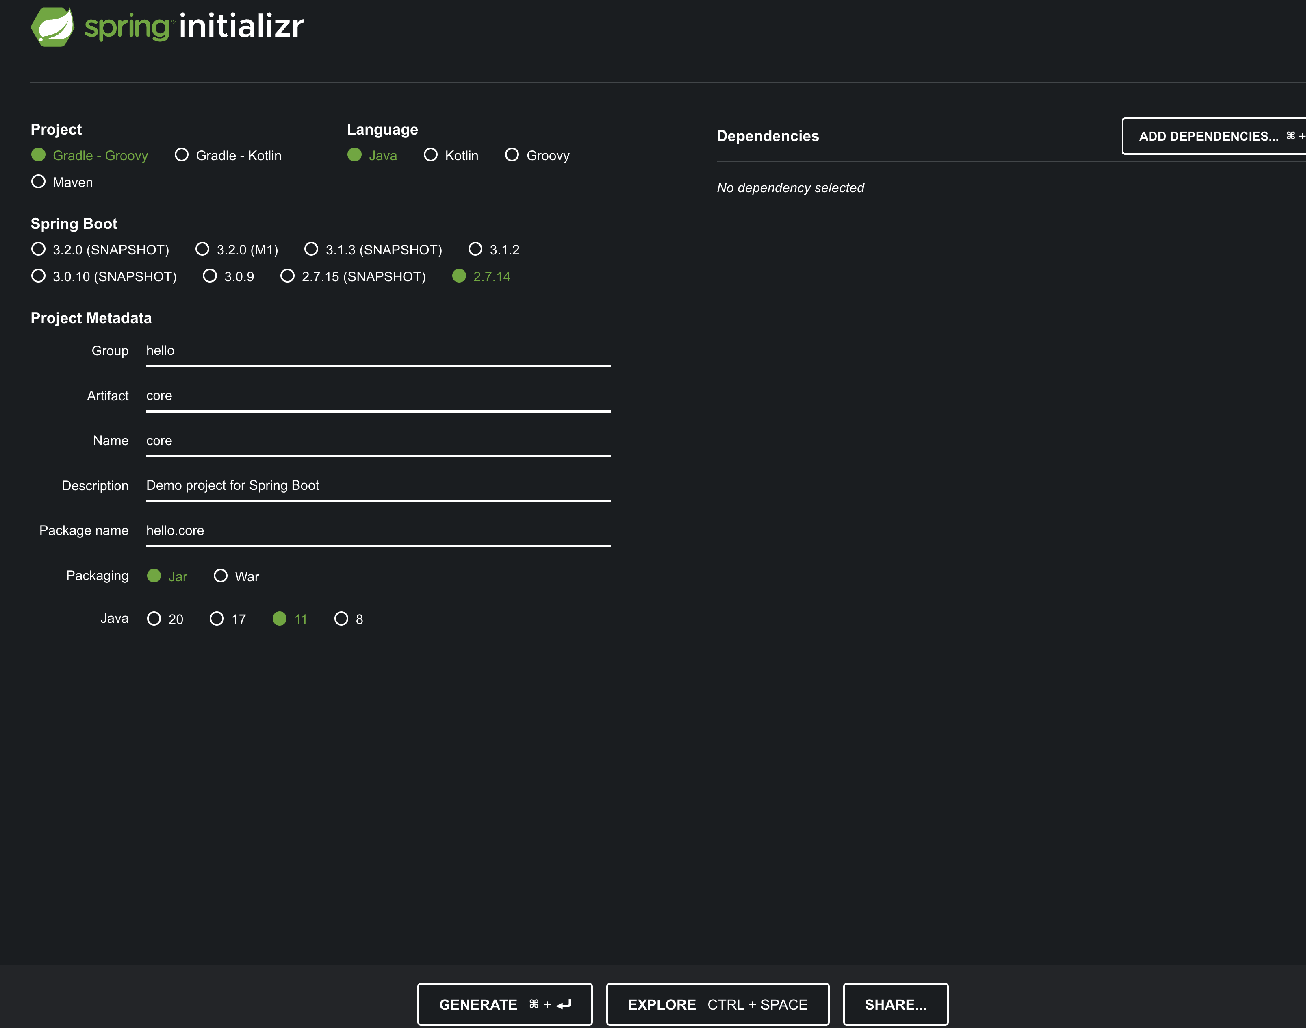Click the No dependency selected text
This screenshot has height=1028, width=1306.
click(x=790, y=188)
